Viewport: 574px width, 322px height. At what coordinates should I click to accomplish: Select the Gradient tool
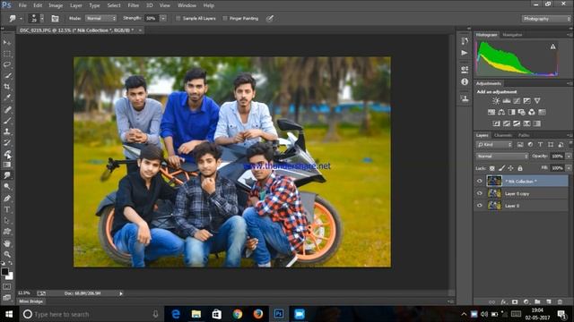coord(7,165)
